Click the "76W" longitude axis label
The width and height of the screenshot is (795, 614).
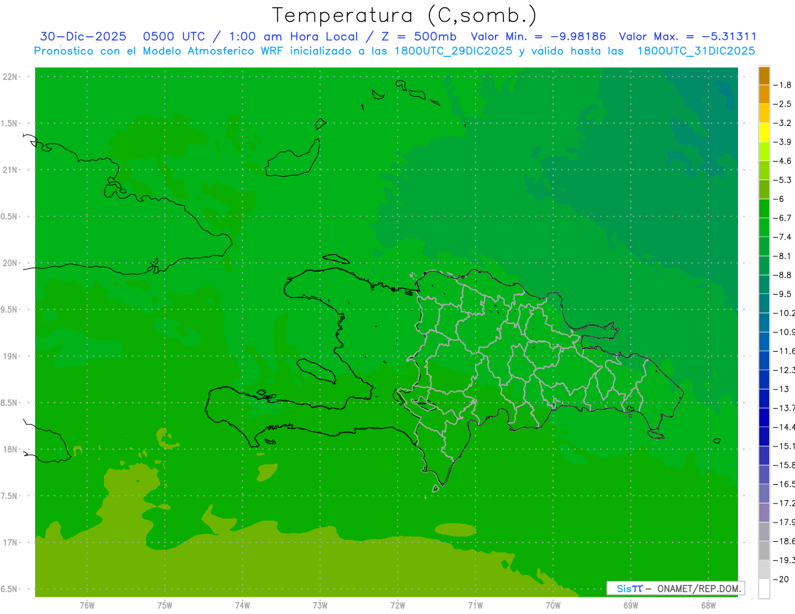coord(87,605)
